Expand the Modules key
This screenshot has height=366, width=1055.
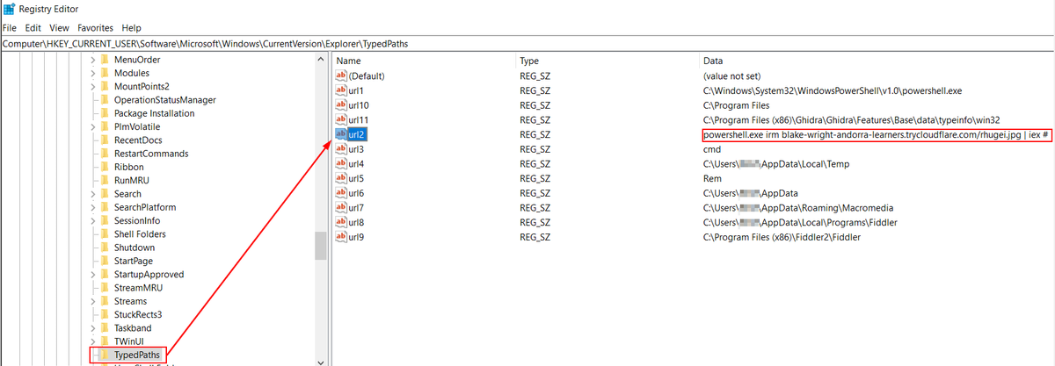(x=93, y=73)
